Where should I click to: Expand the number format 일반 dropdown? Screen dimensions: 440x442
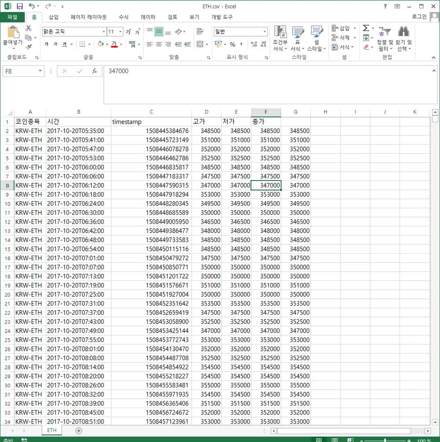point(264,32)
